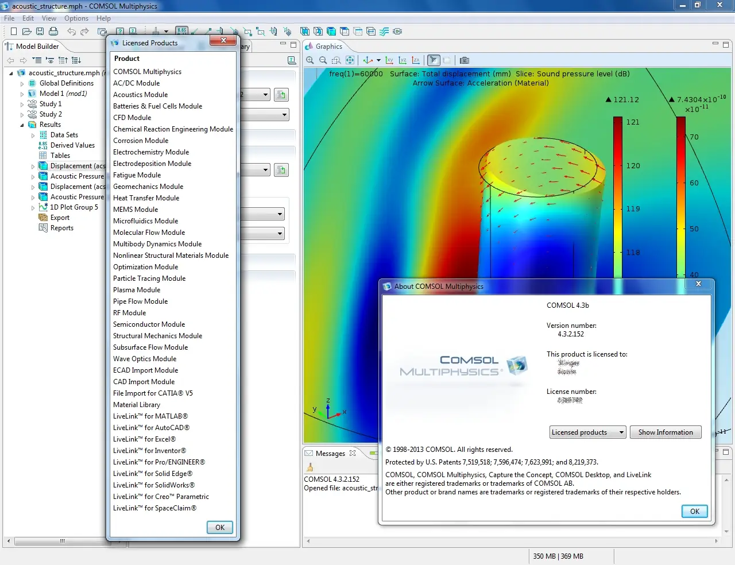Image resolution: width=735 pixels, height=565 pixels.
Task: Click the eye Show icon in Model Builder
Action: [50, 60]
